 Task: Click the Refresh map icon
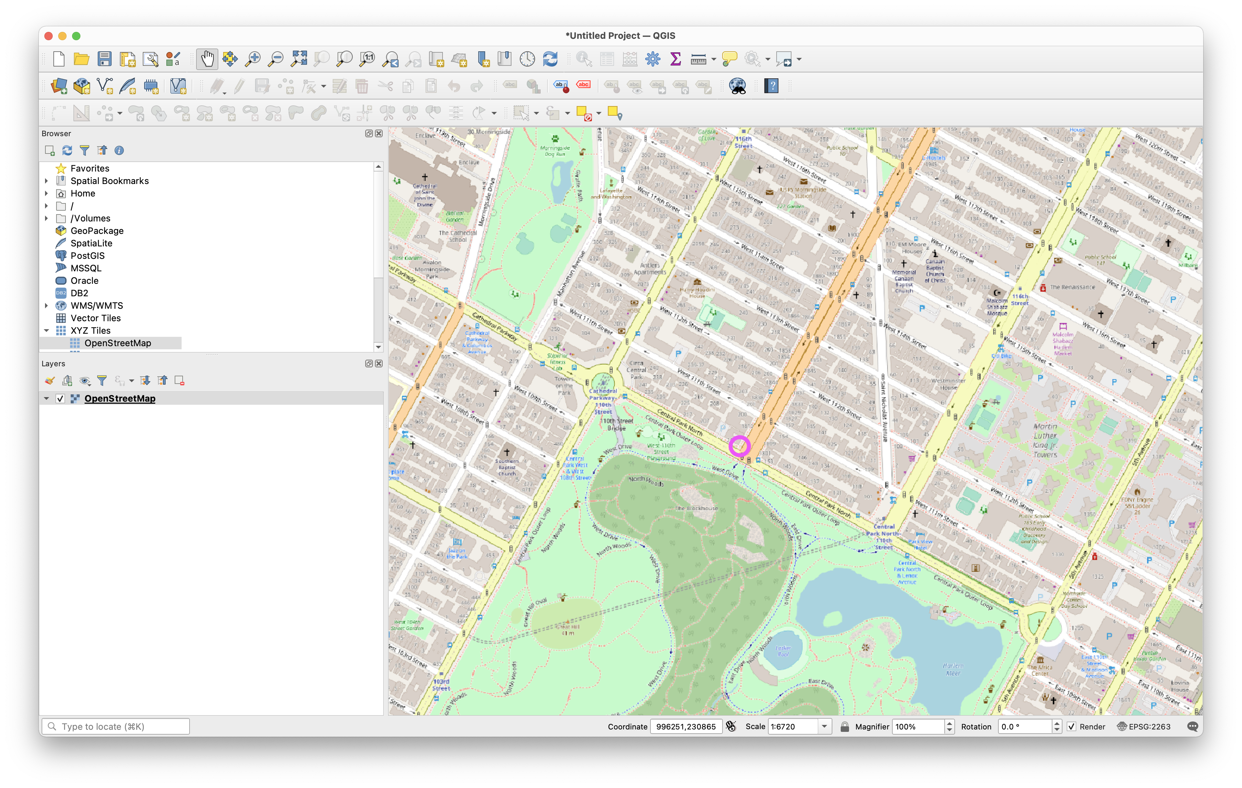tap(550, 59)
